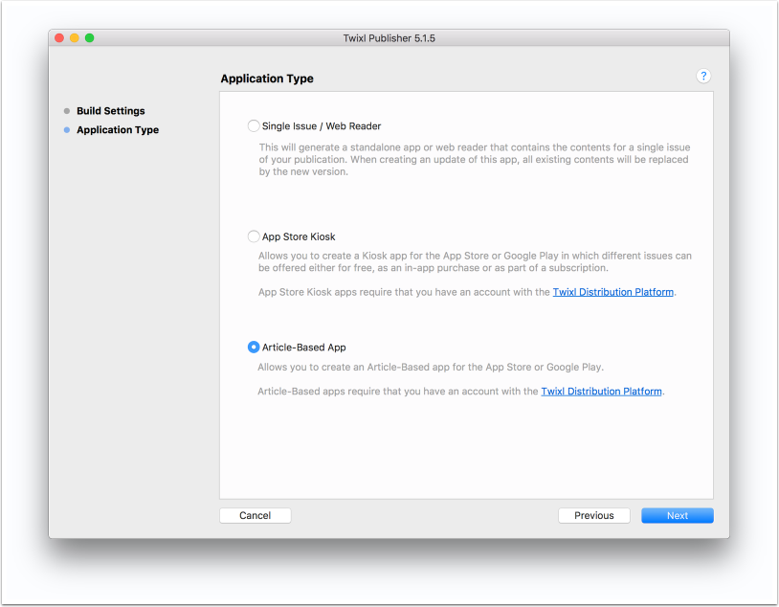Continue with the Next button
This screenshot has height=607, width=779.
678,515
